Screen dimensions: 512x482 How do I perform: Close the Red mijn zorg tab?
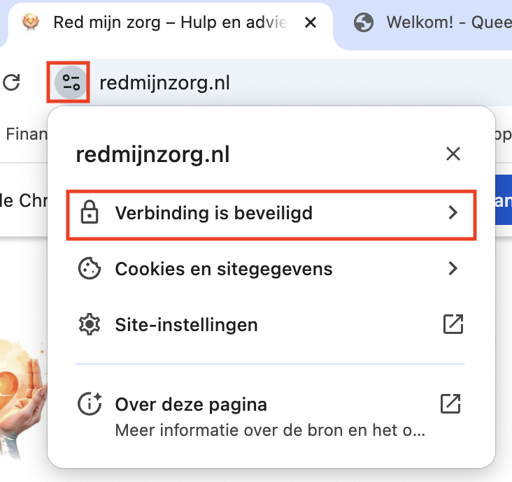311,23
